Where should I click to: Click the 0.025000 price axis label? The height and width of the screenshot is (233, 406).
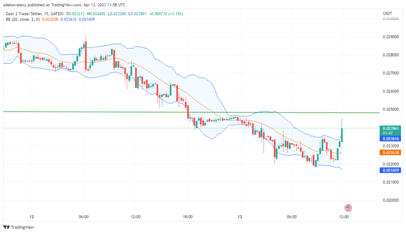(391, 109)
